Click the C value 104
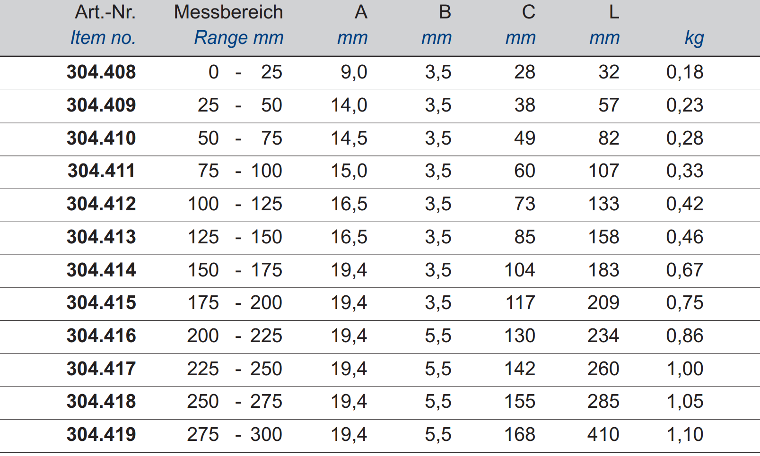Image resolution: width=760 pixels, height=456 pixels. point(519,270)
